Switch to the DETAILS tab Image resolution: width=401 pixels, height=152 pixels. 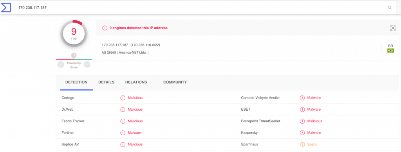click(x=107, y=82)
